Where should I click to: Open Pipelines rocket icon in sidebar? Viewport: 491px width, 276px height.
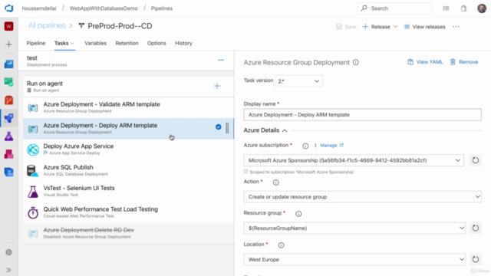click(8, 118)
